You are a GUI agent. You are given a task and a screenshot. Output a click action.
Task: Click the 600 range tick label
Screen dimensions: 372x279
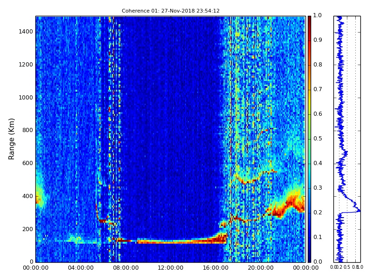(28, 163)
